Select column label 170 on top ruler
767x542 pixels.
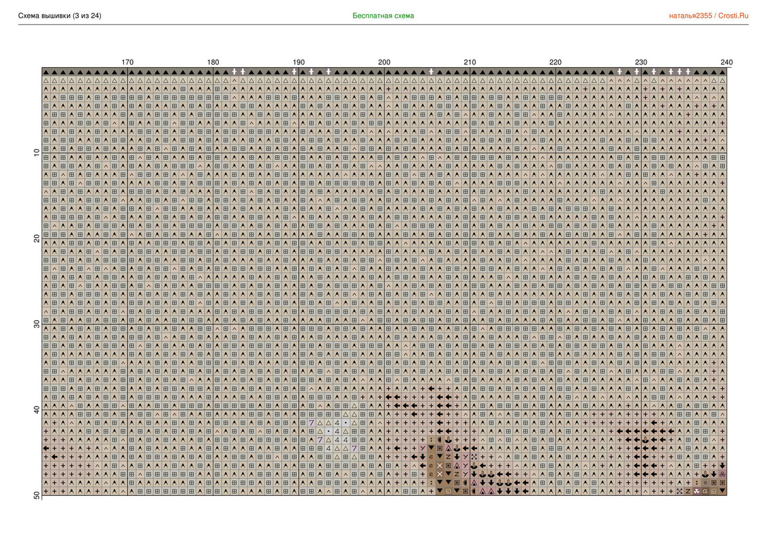[x=127, y=62]
